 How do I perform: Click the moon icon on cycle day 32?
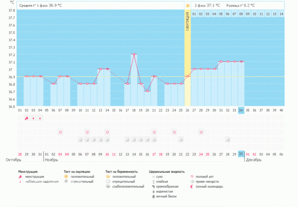227,140
